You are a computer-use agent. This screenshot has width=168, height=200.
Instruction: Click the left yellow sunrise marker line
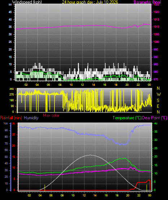click(45, 188)
